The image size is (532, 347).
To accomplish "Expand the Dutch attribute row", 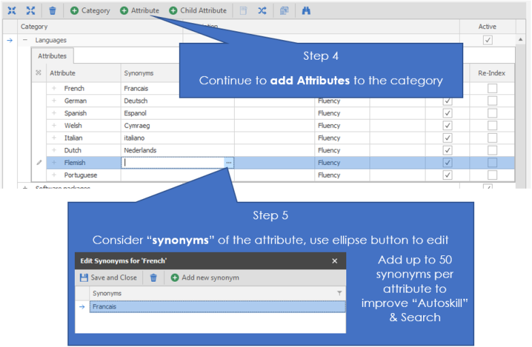I will coord(54,150).
